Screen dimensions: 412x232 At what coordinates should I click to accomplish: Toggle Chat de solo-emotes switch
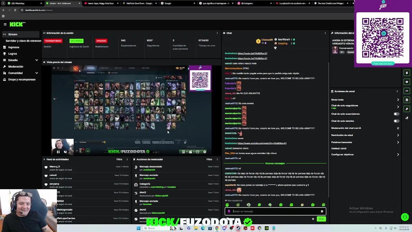397,121
